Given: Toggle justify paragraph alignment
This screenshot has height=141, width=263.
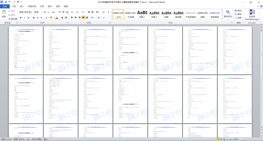Looking at the screenshot, I should coord(83,18).
